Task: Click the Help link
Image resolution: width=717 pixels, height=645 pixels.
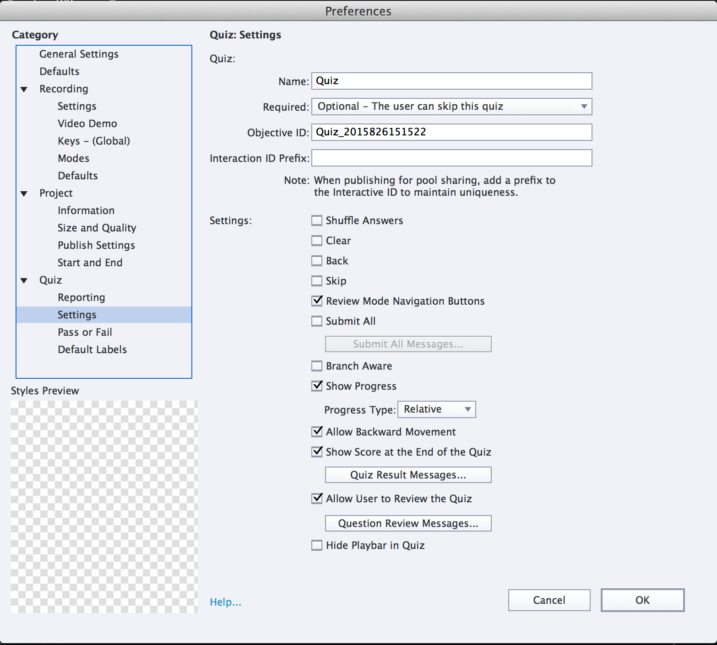Action: coord(225,602)
